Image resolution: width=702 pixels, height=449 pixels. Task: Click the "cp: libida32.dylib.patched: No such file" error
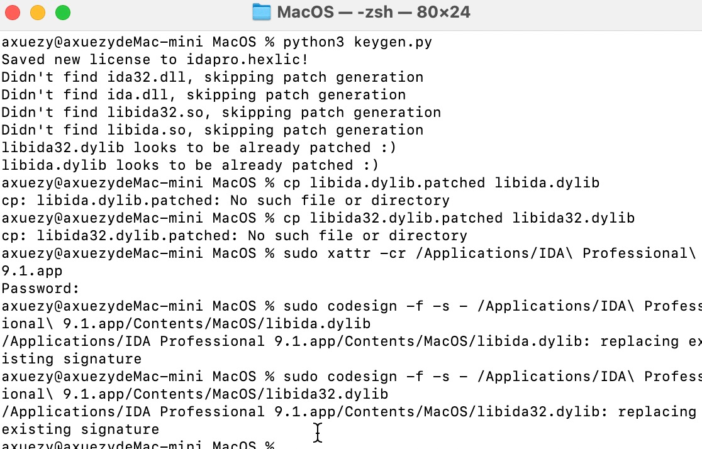234,236
